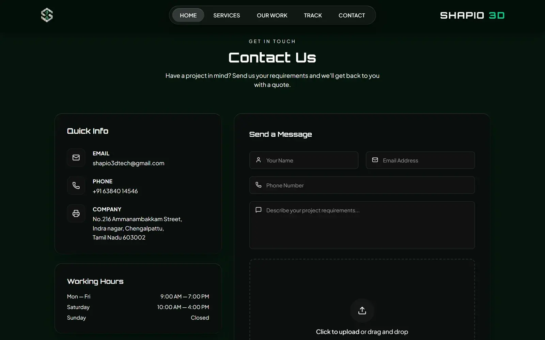Screen dimensions: 545x340
Task: Click the chat bubble icon in requirements box
Action: (x=259, y=210)
